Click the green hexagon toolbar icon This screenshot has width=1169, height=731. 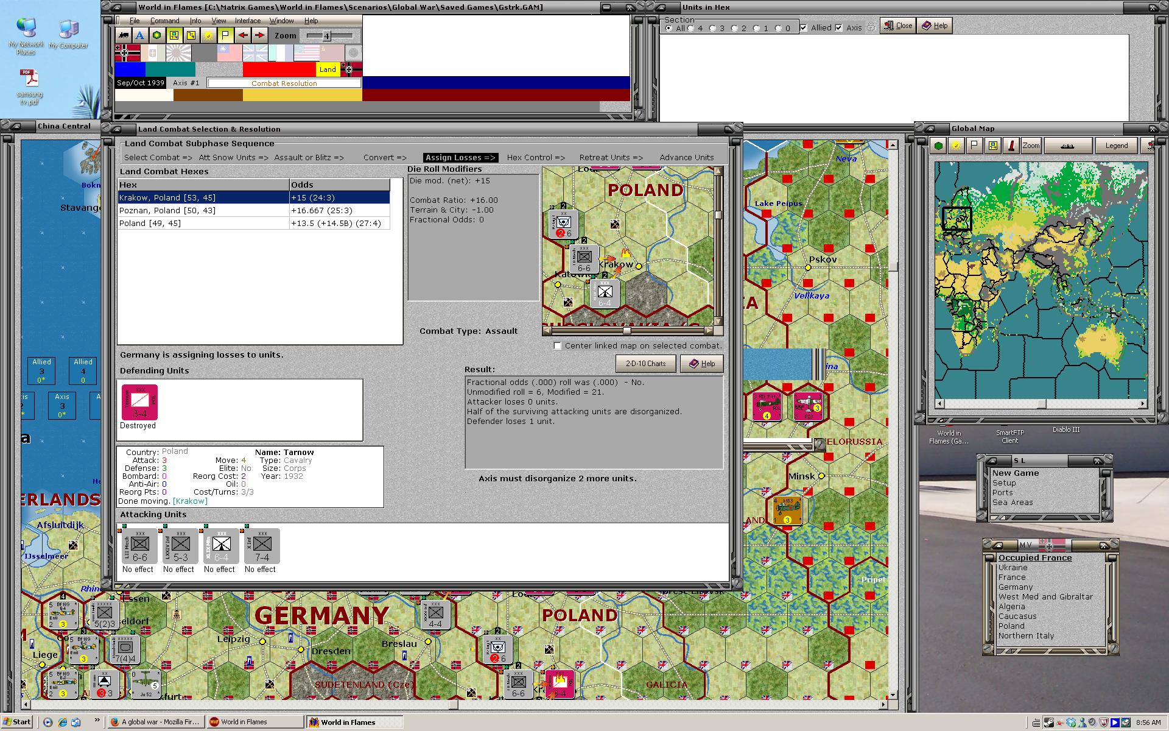[x=157, y=35]
